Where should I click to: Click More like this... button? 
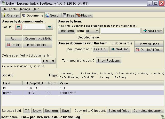click(x=37, y=45)
